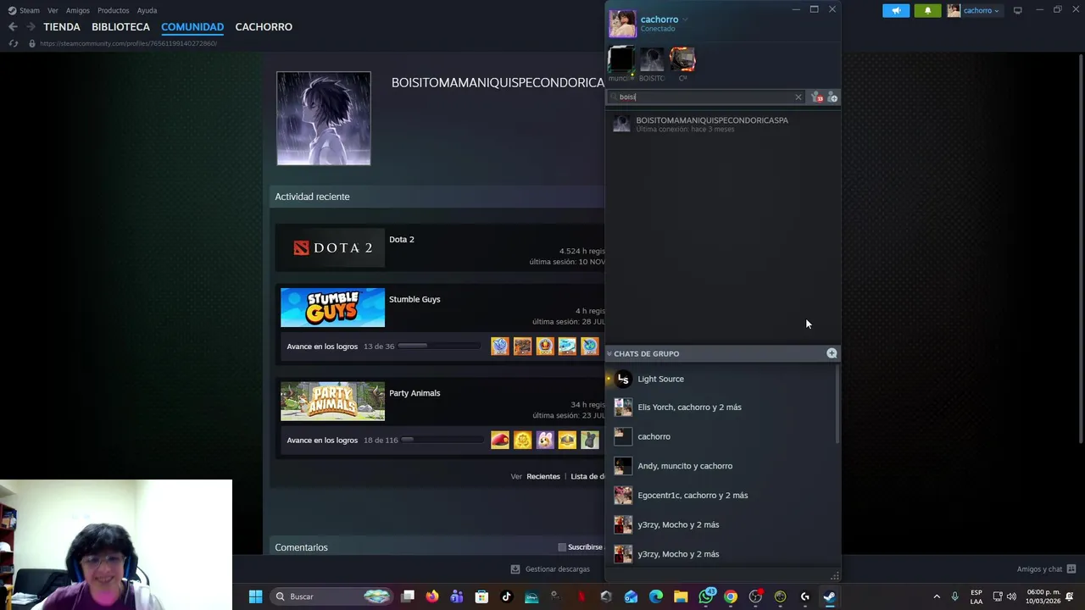Image resolution: width=1085 pixels, height=610 pixels.
Task: Expand the cachorro account dropdown in Steam
Action: pos(974,10)
